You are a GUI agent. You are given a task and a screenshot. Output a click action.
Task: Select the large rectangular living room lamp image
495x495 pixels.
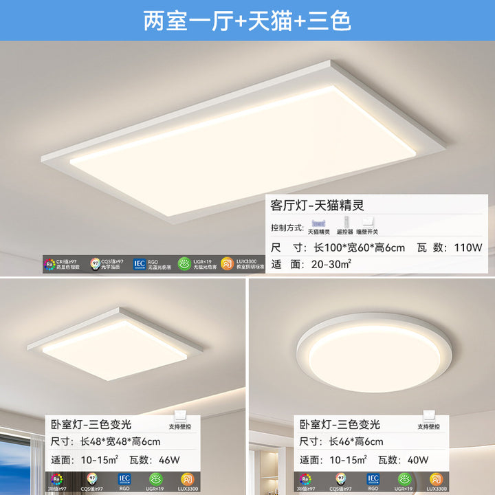point(243,142)
